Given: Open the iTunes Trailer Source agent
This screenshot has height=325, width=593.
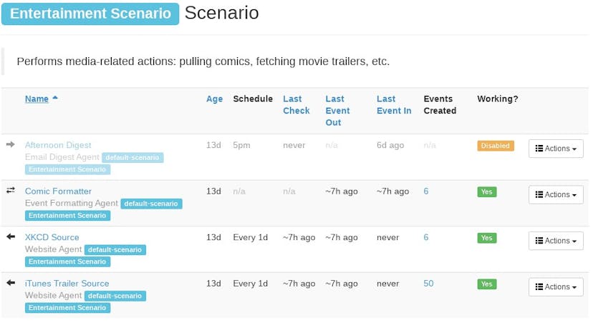Looking at the screenshot, I should [x=67, y=284].
